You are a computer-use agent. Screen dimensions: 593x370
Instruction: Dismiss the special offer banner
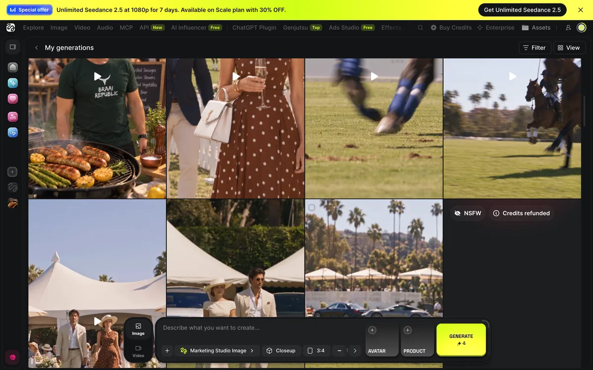pos(581,10)
